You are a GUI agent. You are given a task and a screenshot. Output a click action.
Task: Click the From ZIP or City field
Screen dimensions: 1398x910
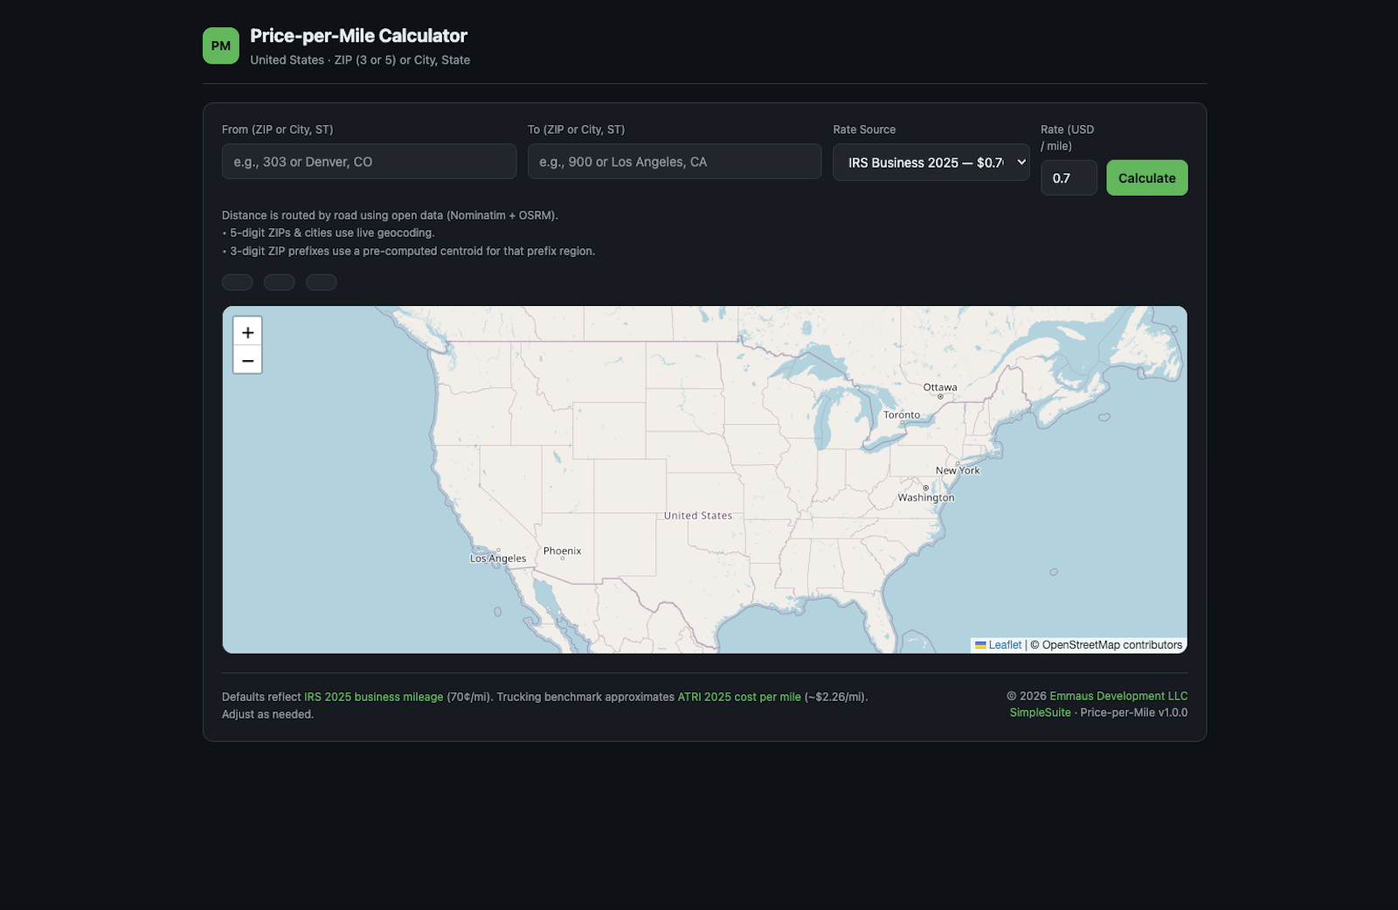click(x=368, y=161)
